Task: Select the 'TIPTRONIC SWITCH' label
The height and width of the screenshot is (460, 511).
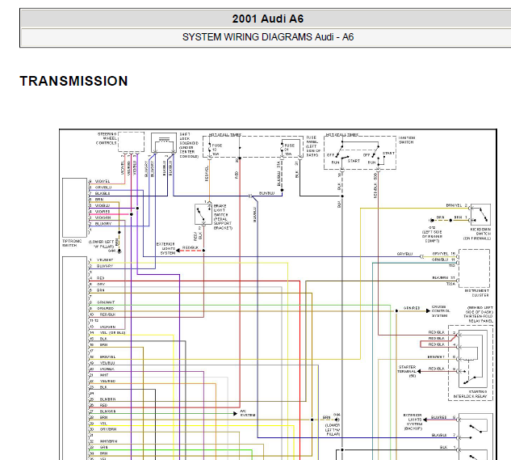Action: coord(72,243)
